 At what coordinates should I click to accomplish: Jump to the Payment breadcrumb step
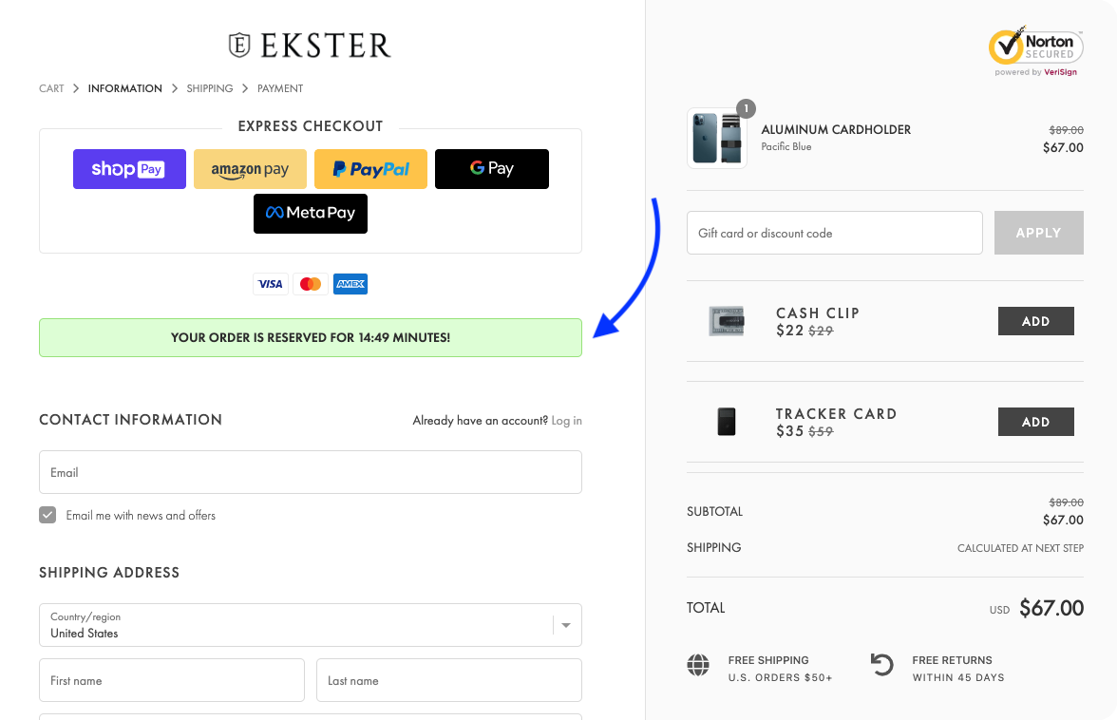(280, 88)
